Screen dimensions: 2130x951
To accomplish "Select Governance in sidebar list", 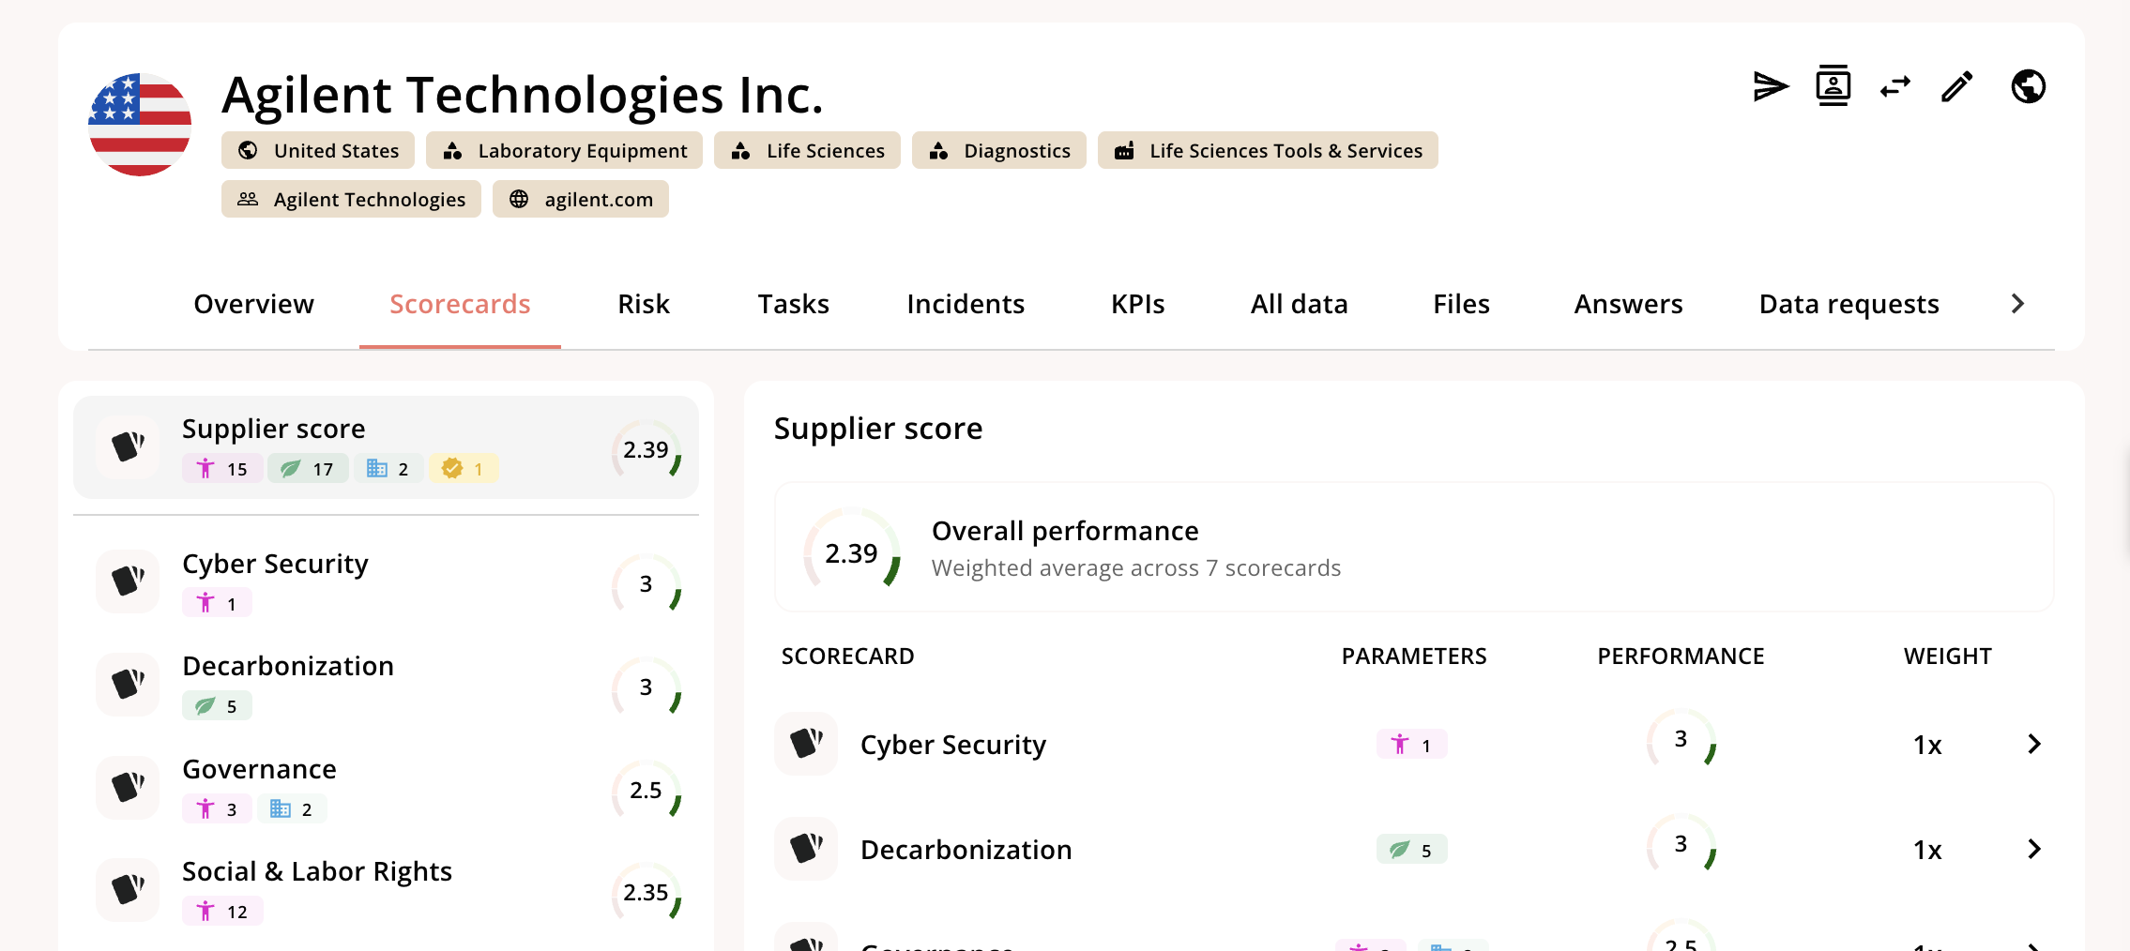I will tap(387, 789).
